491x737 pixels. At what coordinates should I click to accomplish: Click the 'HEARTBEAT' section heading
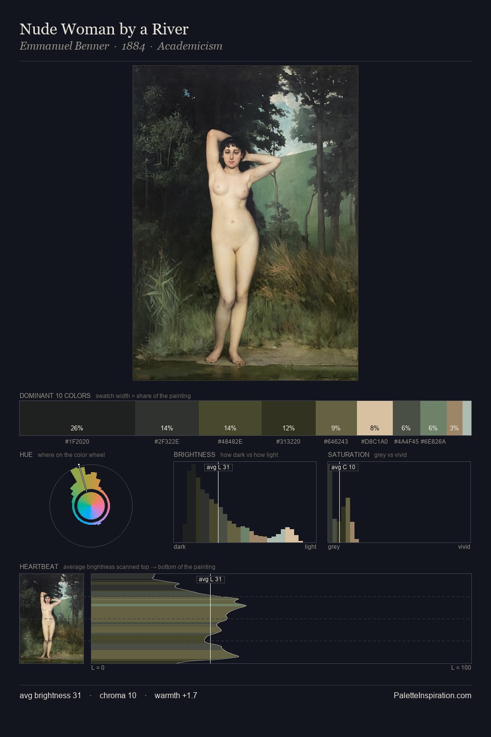coord(39,567)
